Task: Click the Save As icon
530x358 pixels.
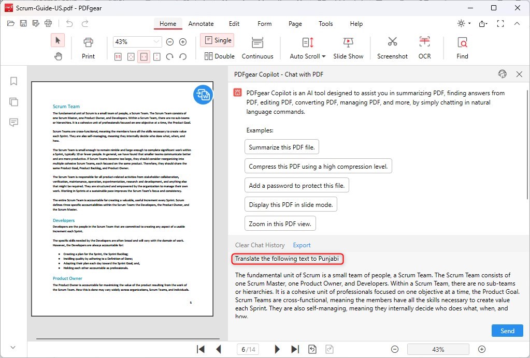Action: tap(36, 23)
